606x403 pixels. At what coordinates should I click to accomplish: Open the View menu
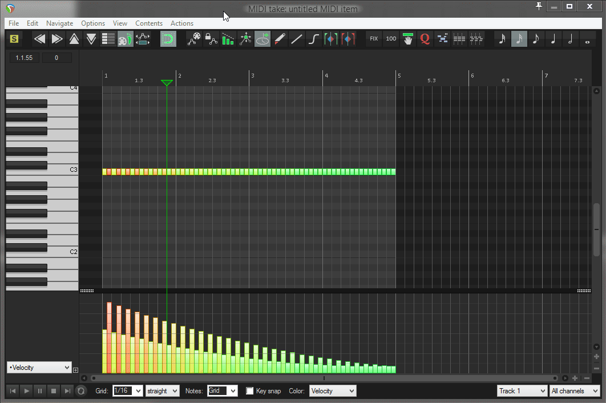tap(120, 23)
